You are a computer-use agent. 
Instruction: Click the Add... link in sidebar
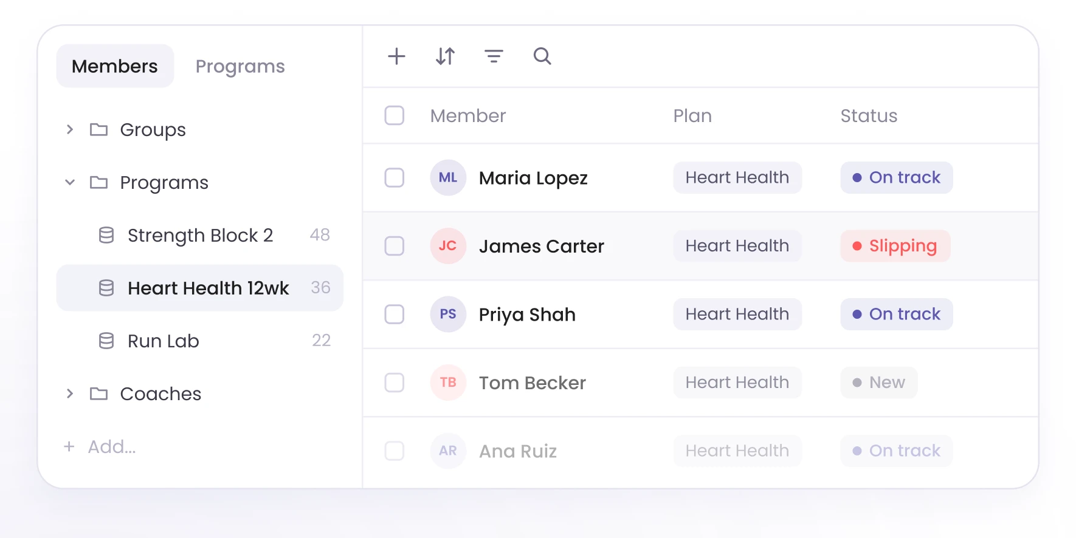click(x=100, y=446)
